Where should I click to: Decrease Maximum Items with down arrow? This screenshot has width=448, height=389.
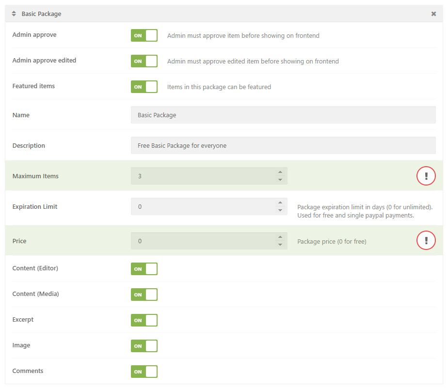[280, 180]
